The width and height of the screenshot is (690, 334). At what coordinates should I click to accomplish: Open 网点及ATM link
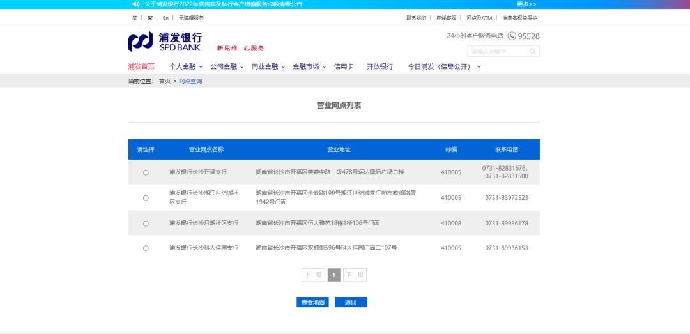point(479,18)
